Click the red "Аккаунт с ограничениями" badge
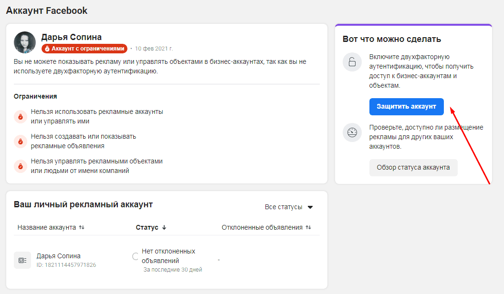 [84, 49]
